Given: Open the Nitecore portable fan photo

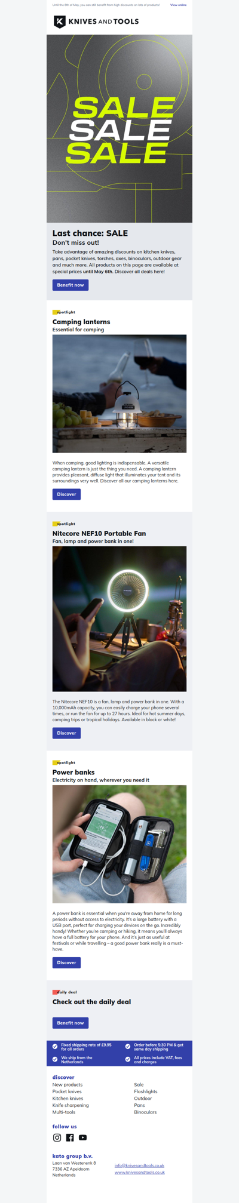Looking at the screenshot, I should (119, 619).
